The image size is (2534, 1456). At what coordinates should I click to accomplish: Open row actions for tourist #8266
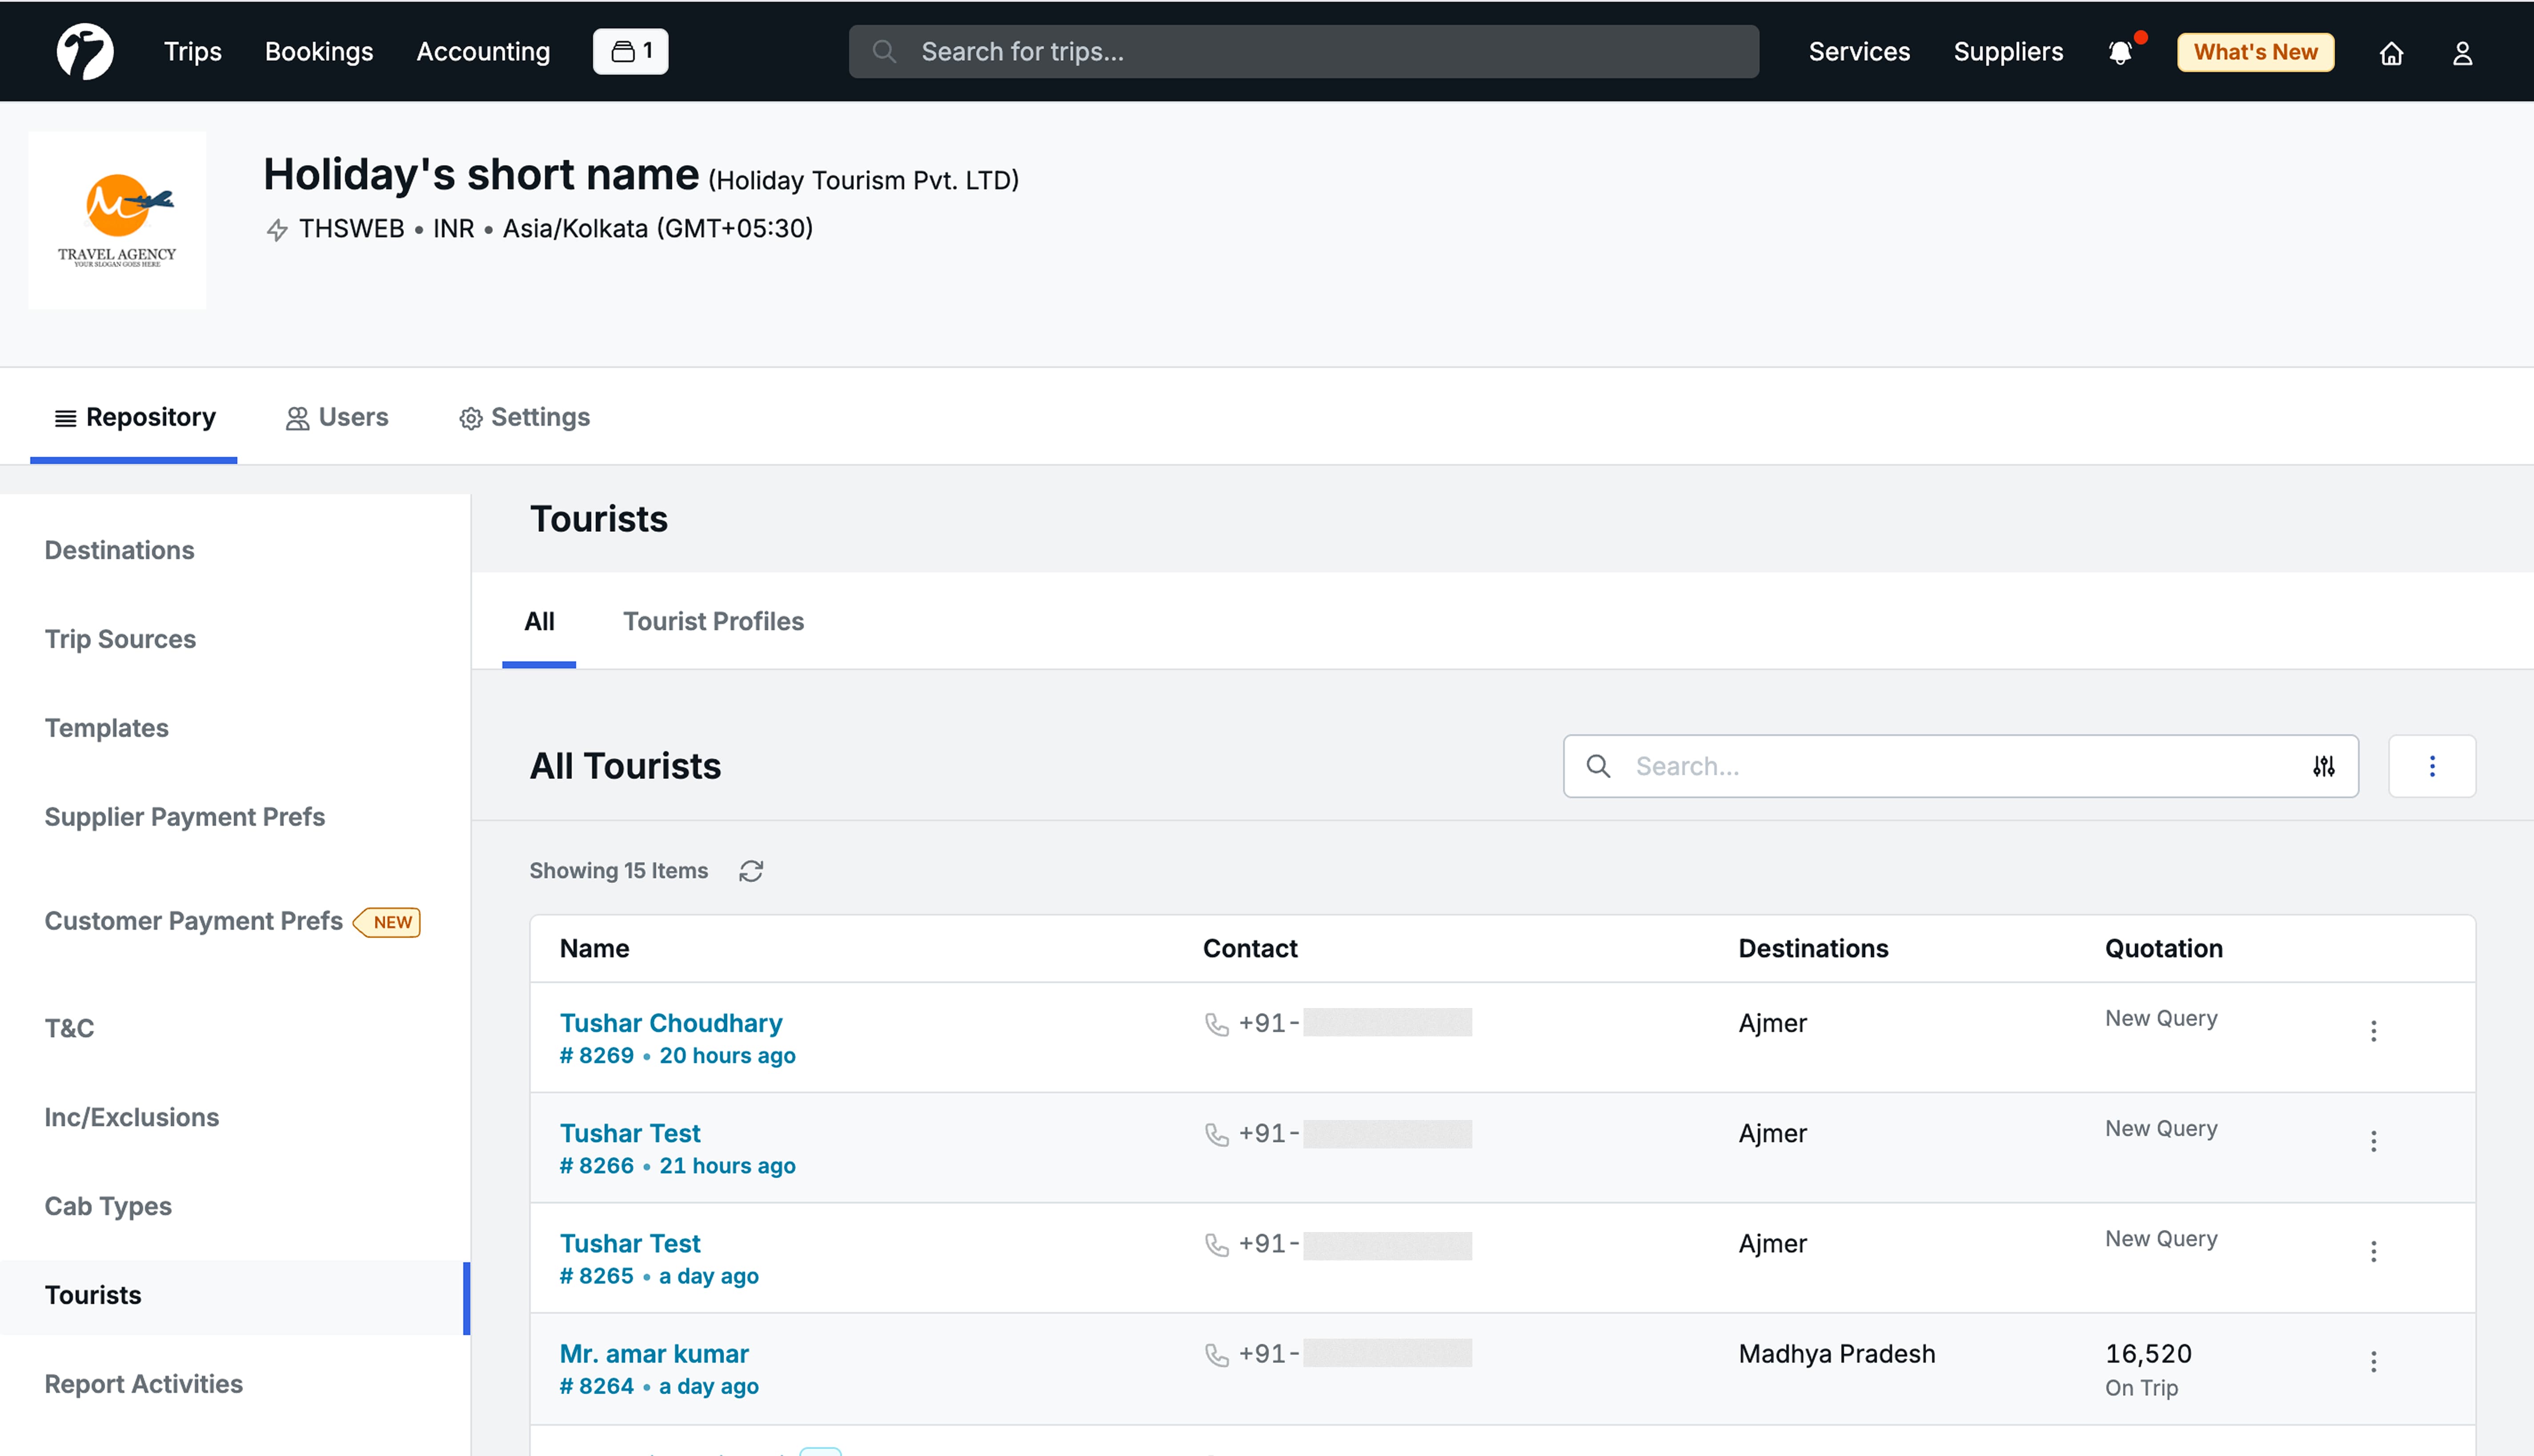click(x=2374, y=1141)
